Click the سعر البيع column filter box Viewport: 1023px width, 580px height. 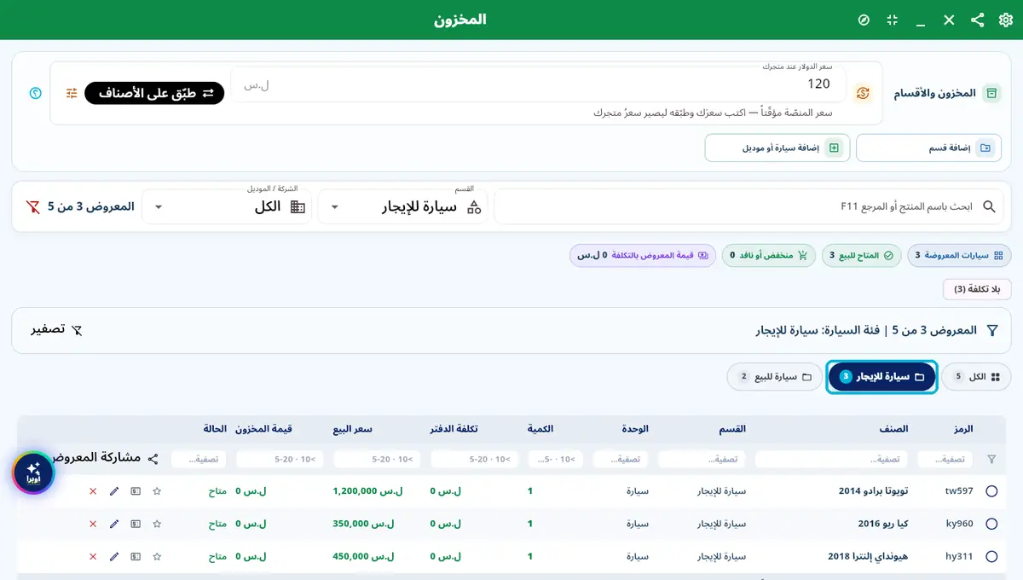pyautogui.click(x=378, y=459)
